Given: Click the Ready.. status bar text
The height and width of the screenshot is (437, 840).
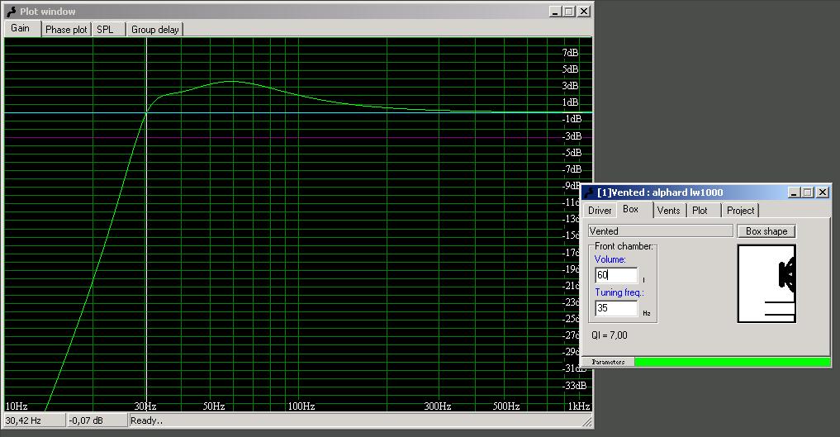Looking at the screenshot, I should coord(147,420).
